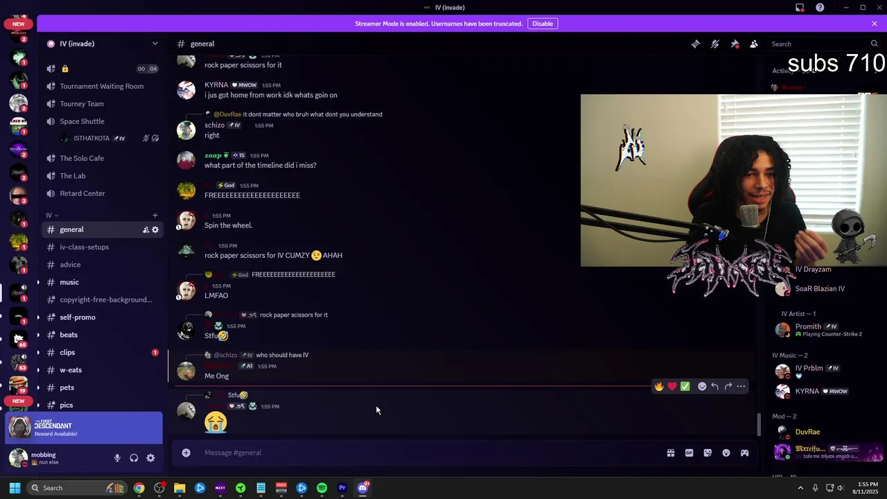Viewport: 887px width, 499px height.
Task: Open User Settings gear icon
Action: [x=150, y=458]
